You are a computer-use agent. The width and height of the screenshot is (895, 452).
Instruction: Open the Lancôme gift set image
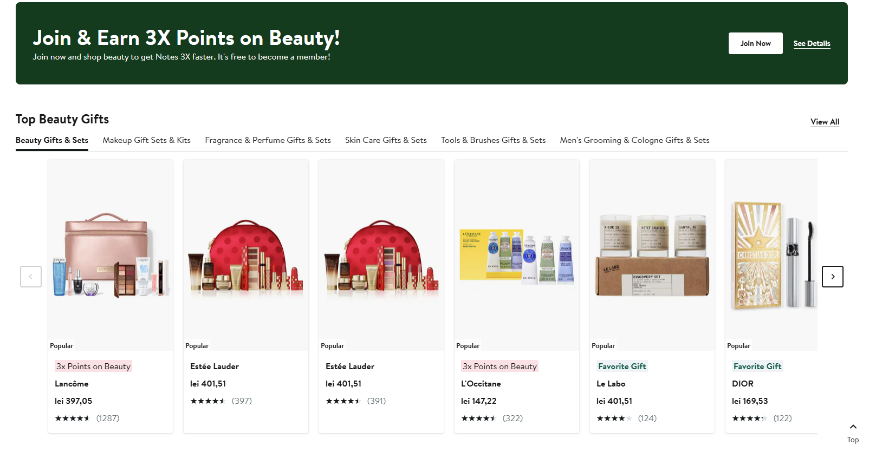111,254
